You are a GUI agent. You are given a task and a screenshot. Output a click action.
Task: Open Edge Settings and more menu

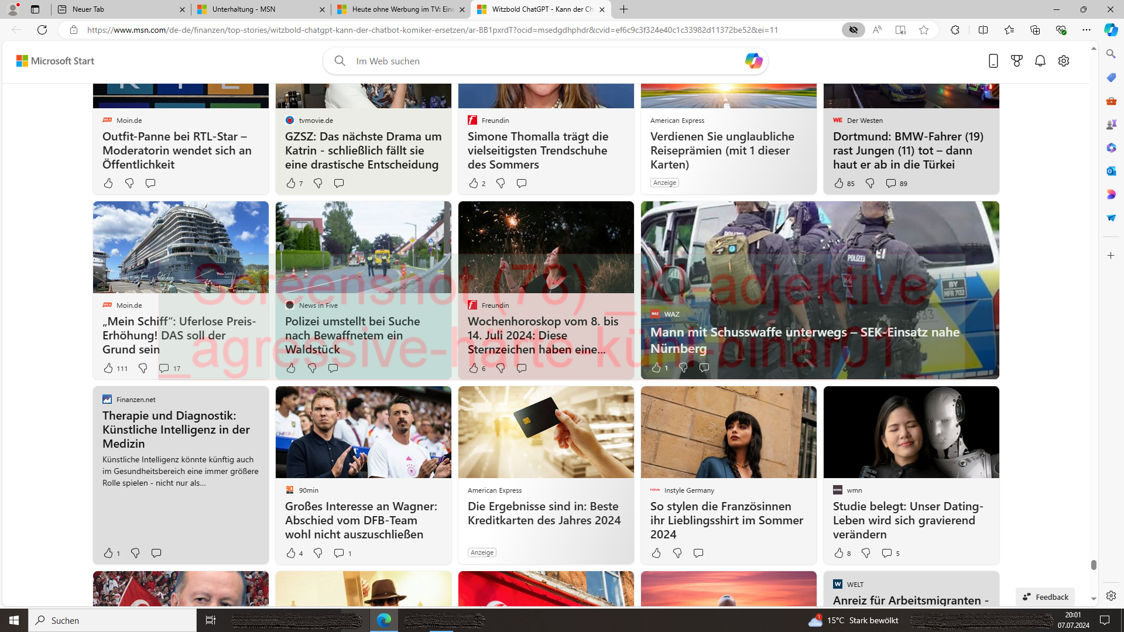1087,30
